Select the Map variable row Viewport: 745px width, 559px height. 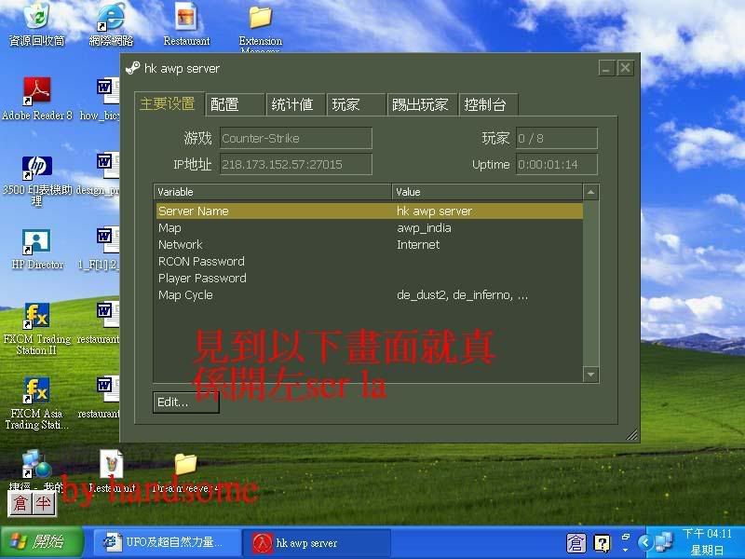[369, 228]
